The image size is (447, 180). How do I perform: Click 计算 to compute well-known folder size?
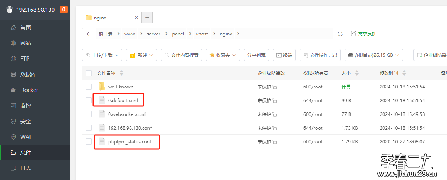pyautogui.click(x=345, y=87)
